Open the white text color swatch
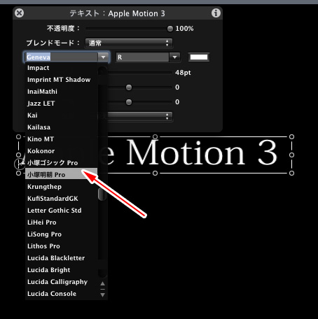318x319 pixels. (199, 57)
